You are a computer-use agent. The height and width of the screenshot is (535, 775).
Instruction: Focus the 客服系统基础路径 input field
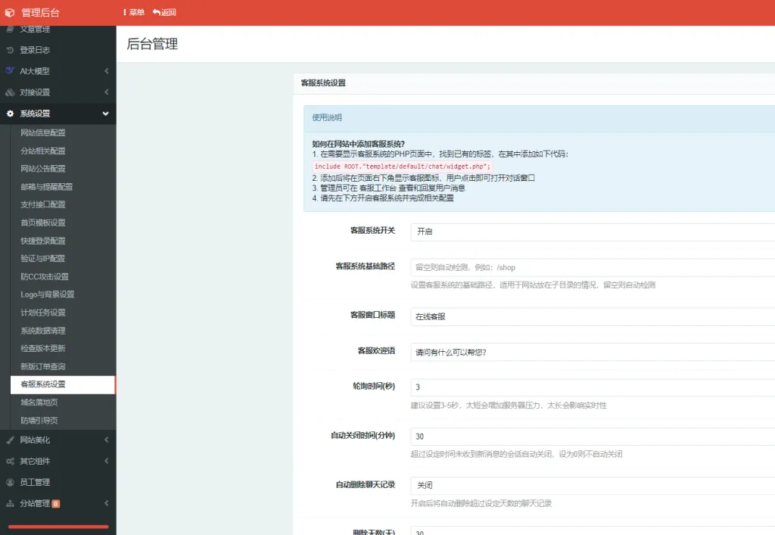coord(593,267)
